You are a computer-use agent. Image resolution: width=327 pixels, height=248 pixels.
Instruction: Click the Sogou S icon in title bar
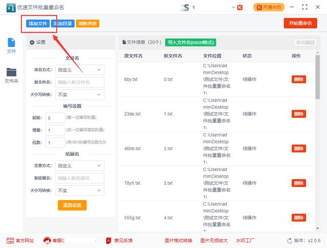[x=185, y=8]
